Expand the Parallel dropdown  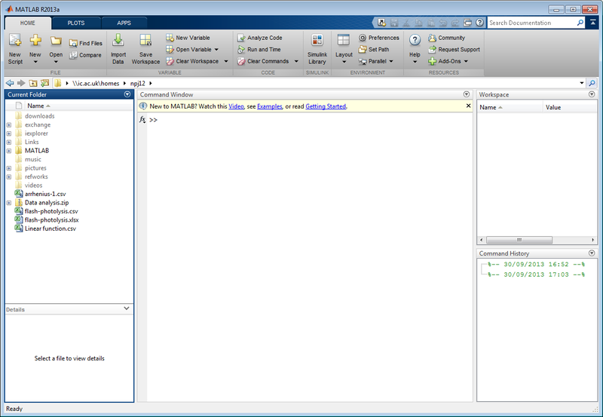point(391,61)
